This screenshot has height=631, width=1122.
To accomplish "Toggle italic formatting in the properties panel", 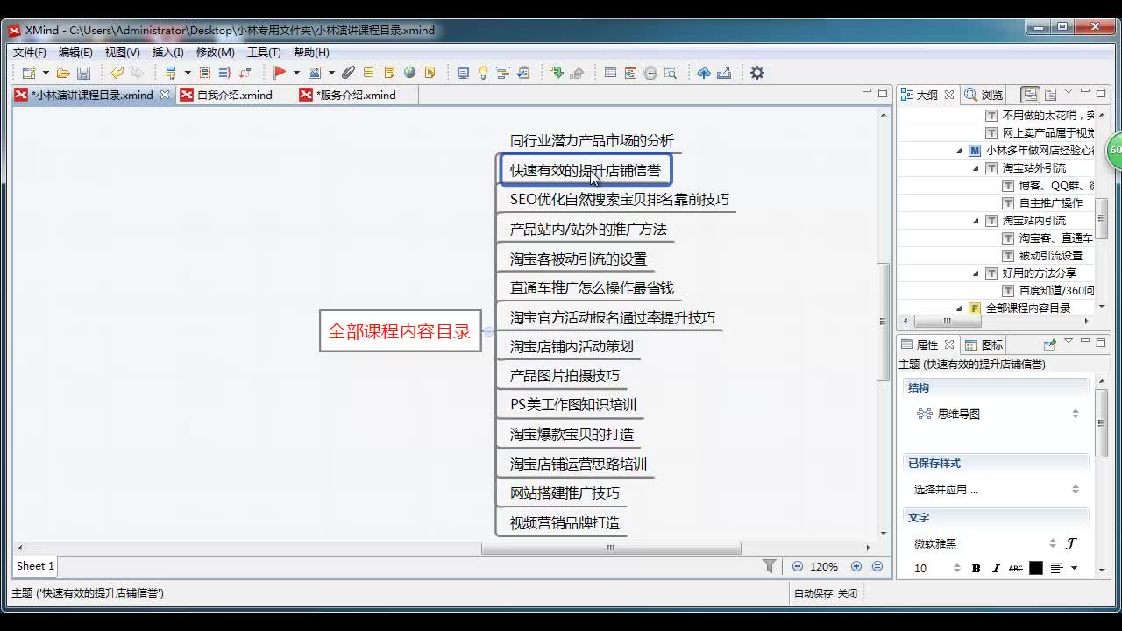I will click(995, 568).
